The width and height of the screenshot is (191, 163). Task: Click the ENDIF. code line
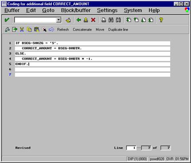(x=92, y=64)
